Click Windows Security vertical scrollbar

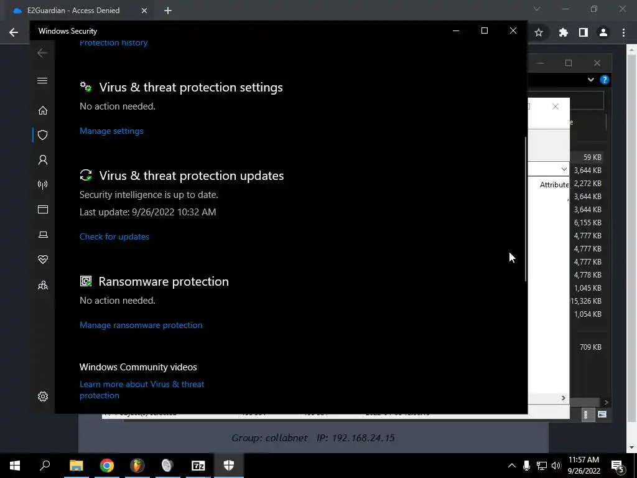[x=526, y=209]
